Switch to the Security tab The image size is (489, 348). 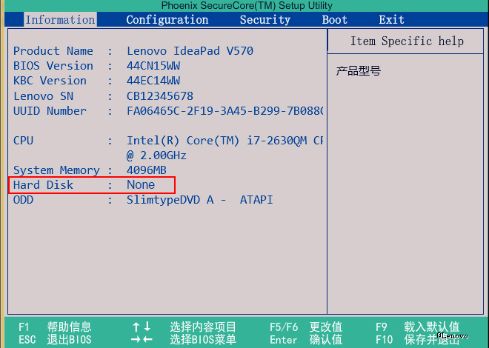[265, 20]
